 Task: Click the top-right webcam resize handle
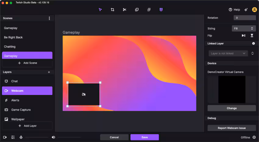pyautogui.click(x=100, y=83)
